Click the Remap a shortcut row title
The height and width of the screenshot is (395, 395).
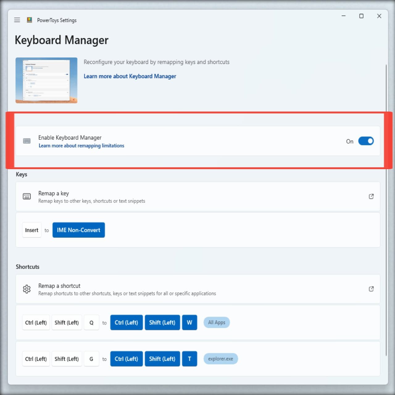(59, 286)
